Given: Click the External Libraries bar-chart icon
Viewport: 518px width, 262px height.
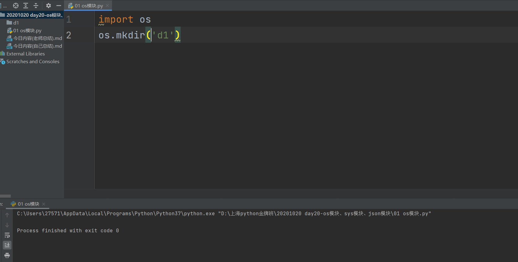Looking at the screenshot, I should click(3, 54).
